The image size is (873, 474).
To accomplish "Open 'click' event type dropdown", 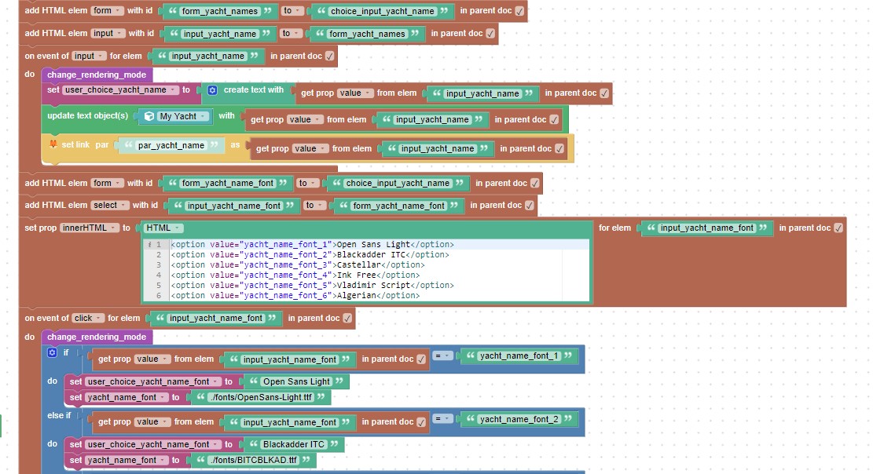I will (x=88, y=319).
